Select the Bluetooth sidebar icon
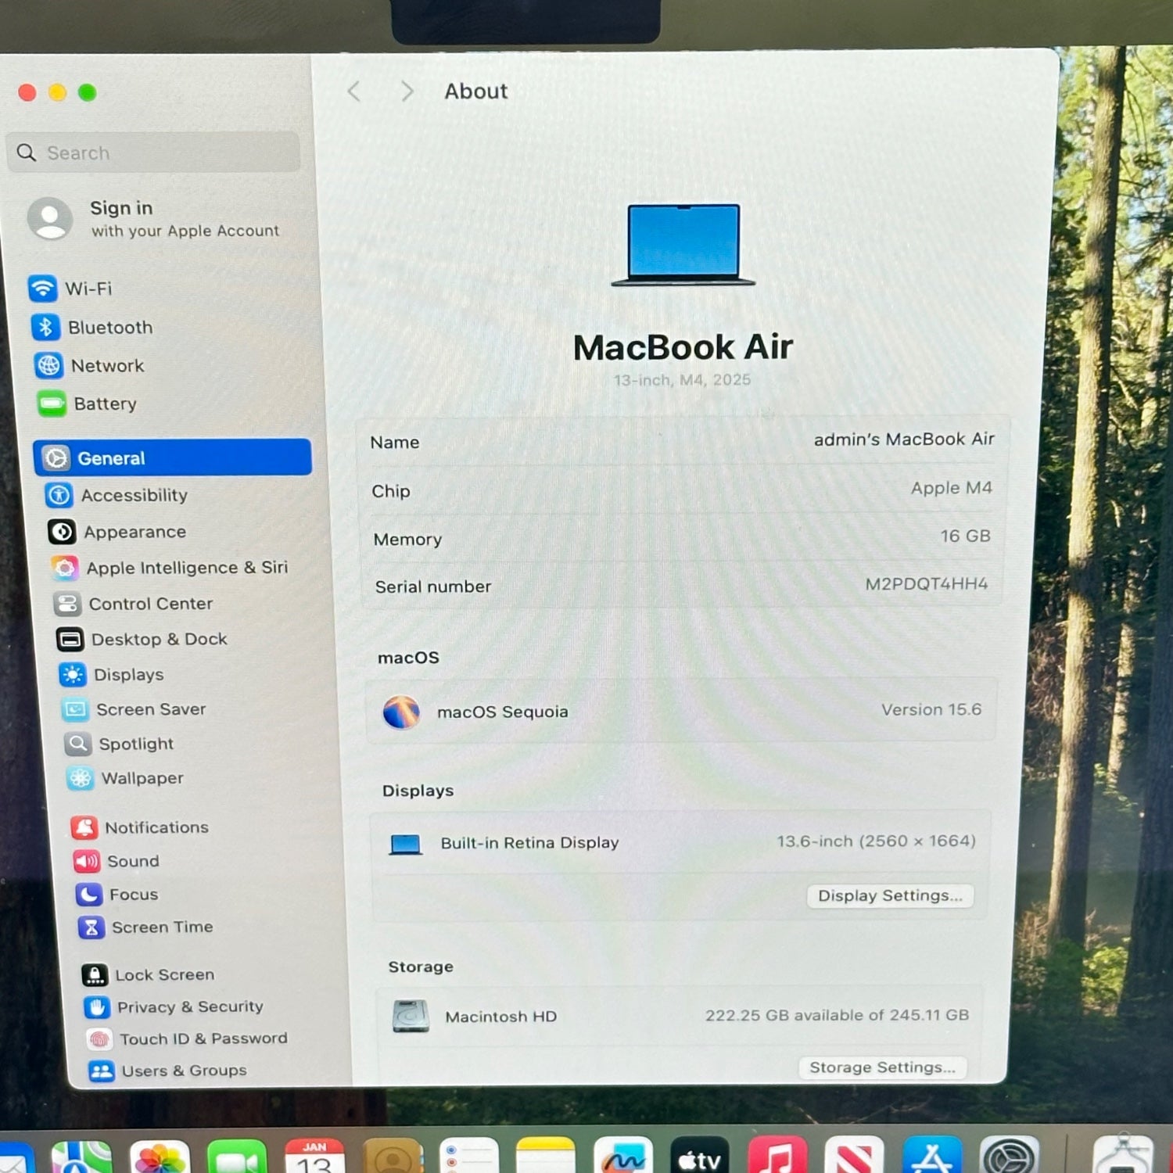The width and height of the screenshot is (1173, 1173). pyautogui.click(x=45, y=327)
